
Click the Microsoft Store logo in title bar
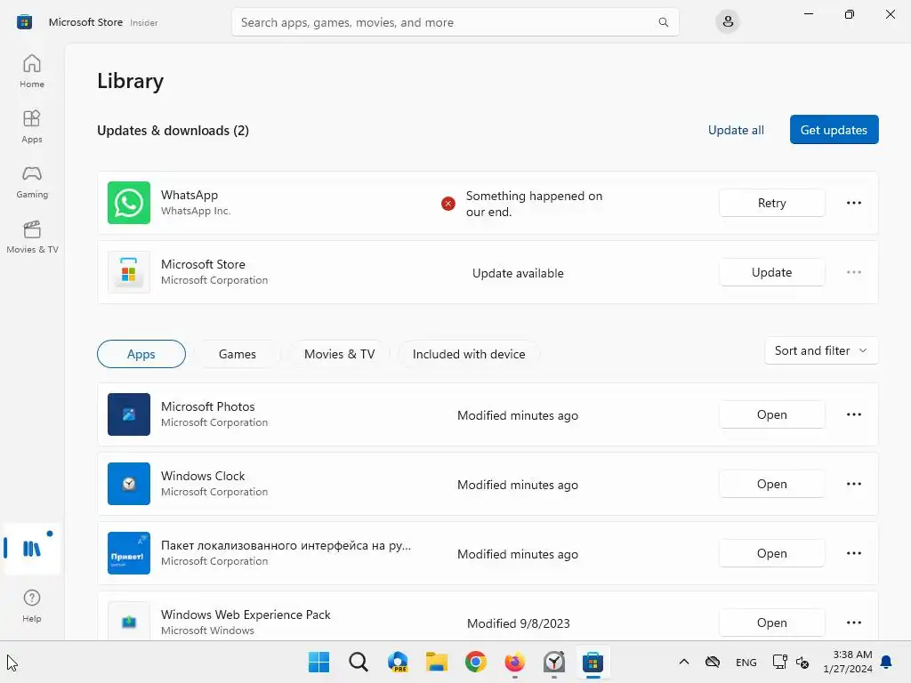24,22
